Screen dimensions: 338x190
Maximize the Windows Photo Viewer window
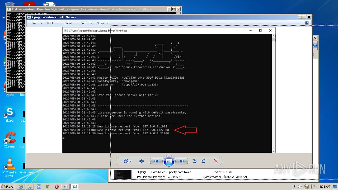tap(304, 17)
